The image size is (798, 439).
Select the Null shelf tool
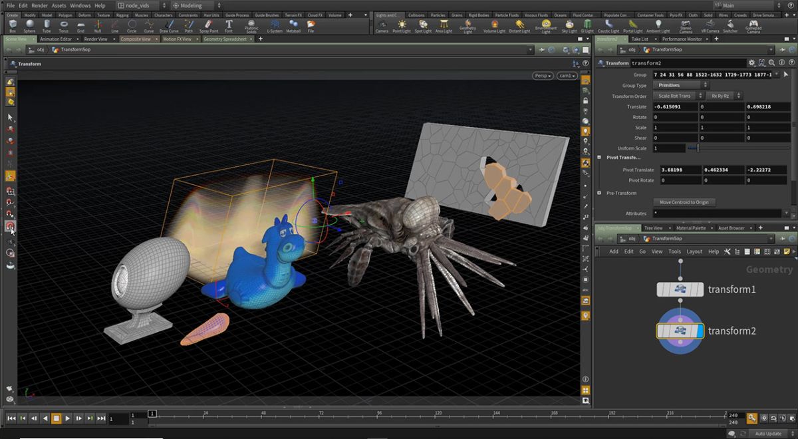[x=98, y=27]
